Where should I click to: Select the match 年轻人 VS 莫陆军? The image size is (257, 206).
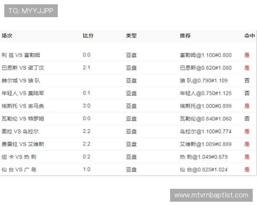pos(23,93)
